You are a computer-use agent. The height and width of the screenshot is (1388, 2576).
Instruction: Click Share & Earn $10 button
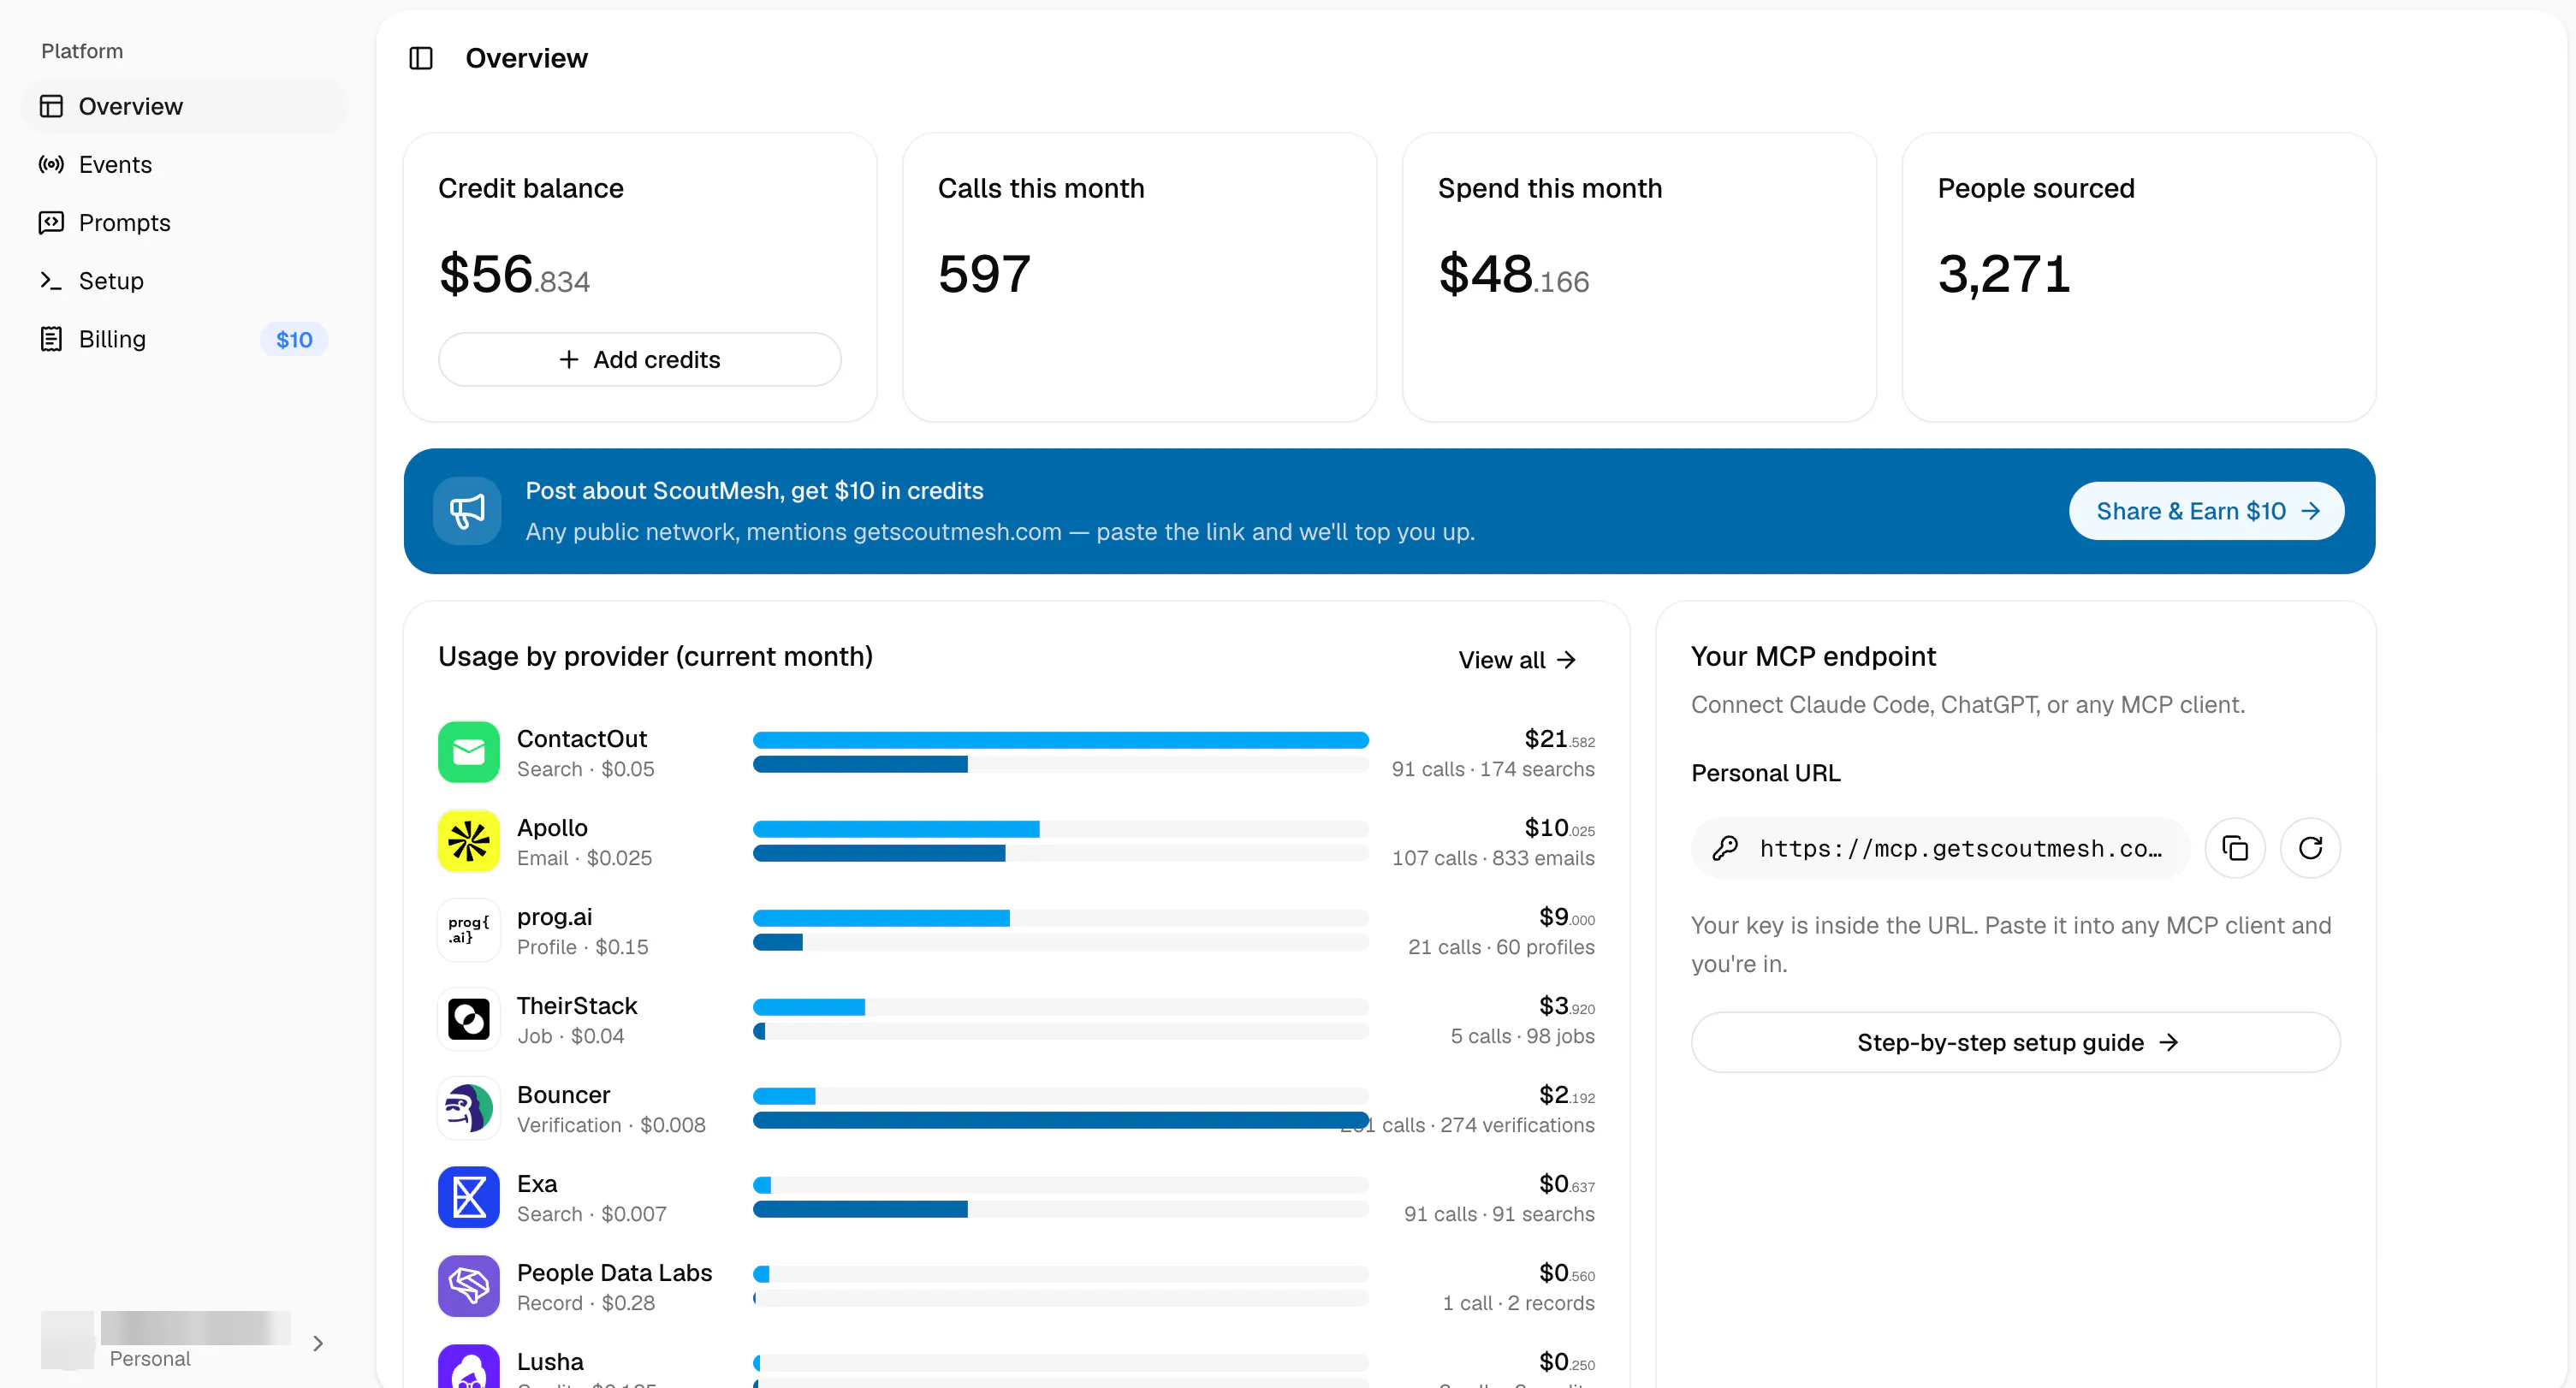click(x=2206, y=511)
